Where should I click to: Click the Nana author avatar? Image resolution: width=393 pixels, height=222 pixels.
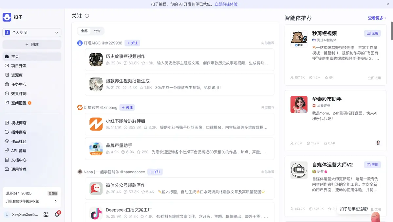tap(80, 172)
